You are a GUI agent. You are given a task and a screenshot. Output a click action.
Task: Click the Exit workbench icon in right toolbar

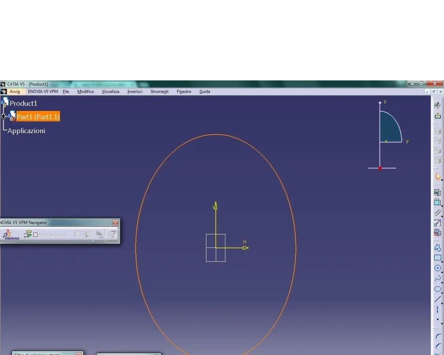[x=437, y=115]
